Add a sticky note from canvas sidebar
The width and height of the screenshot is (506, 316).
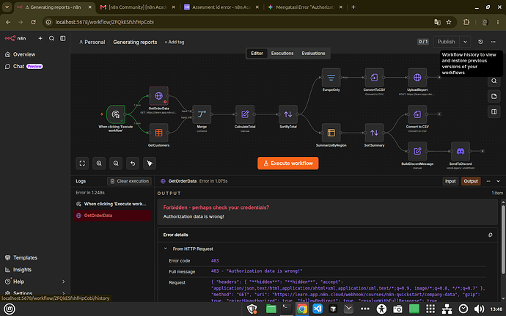click(494, 96)
